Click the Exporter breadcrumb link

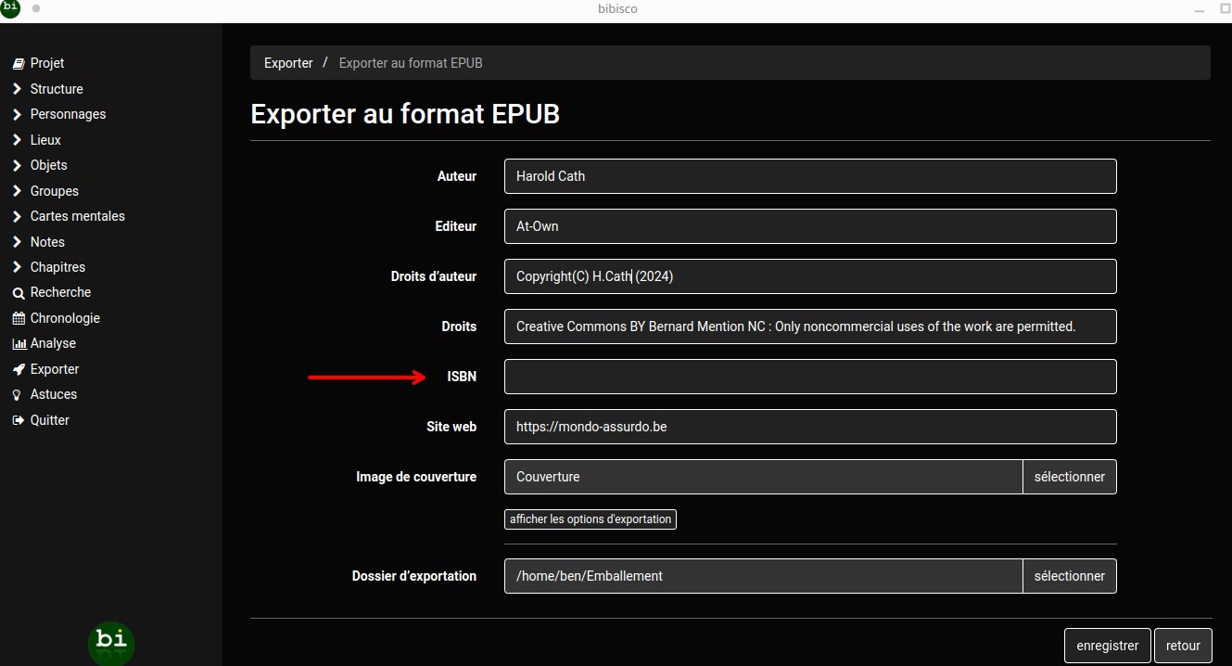288,63
